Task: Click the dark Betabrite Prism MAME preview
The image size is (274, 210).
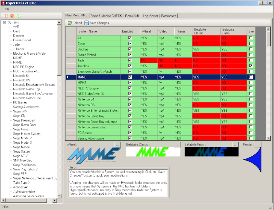Action: click(211, 152)
